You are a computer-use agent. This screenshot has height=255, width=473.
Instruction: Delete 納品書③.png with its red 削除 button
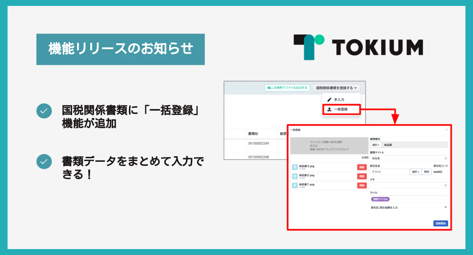[x=362, y=167]
